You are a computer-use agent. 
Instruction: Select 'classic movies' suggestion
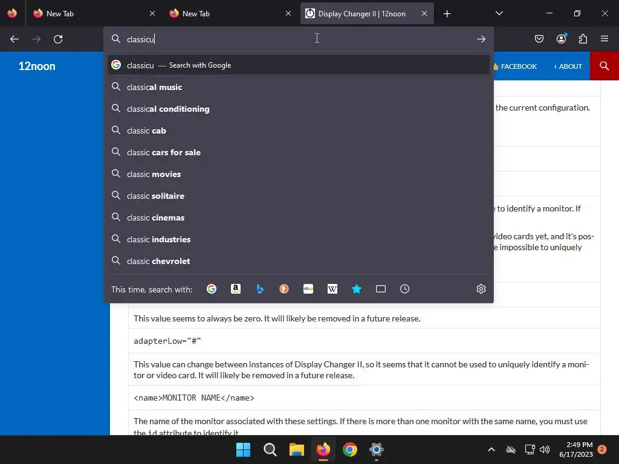point(299,173)
